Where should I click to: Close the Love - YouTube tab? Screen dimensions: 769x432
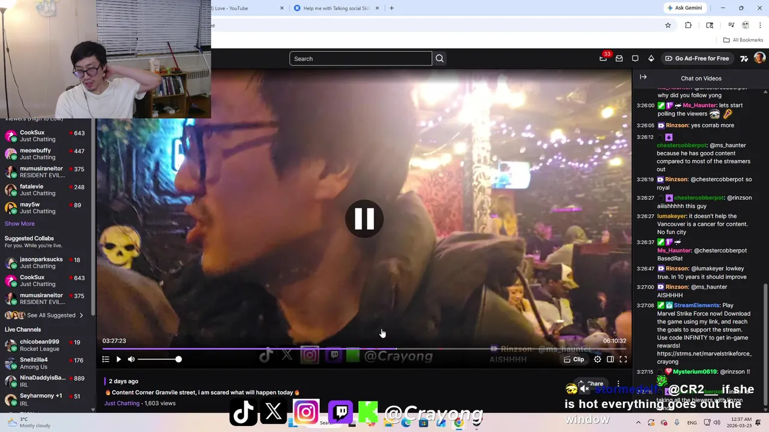(282, 8)
